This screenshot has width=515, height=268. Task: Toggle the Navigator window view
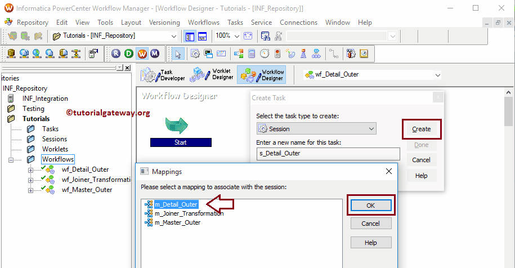(190, 37)
